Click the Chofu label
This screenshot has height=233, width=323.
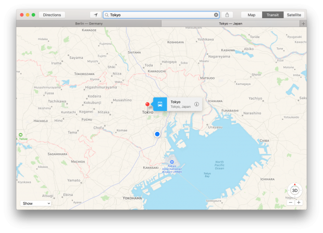pyautogui.click(x=98, y=128)
